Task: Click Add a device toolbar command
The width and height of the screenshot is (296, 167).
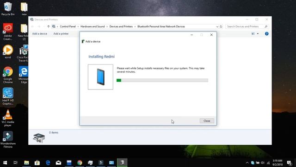Action: click(39, 34)
